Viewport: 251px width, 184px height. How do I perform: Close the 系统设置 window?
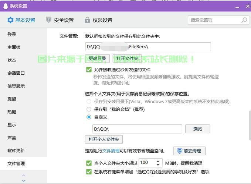coord(248,6)
